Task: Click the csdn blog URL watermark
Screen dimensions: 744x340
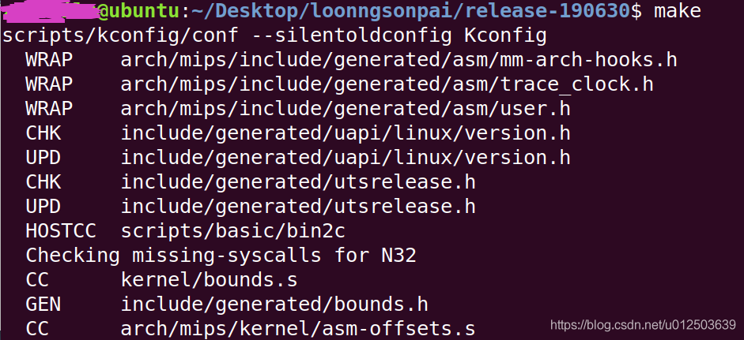Action: [x=643, y=324]
